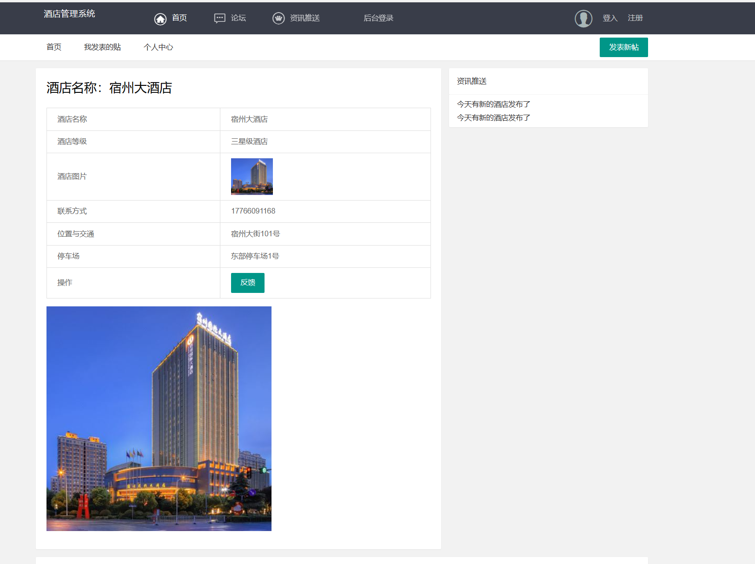Click the small hotel image in 酒店图片 row
Image resolution: width=755 pixels, height=564 pixels.
[252, 176]
